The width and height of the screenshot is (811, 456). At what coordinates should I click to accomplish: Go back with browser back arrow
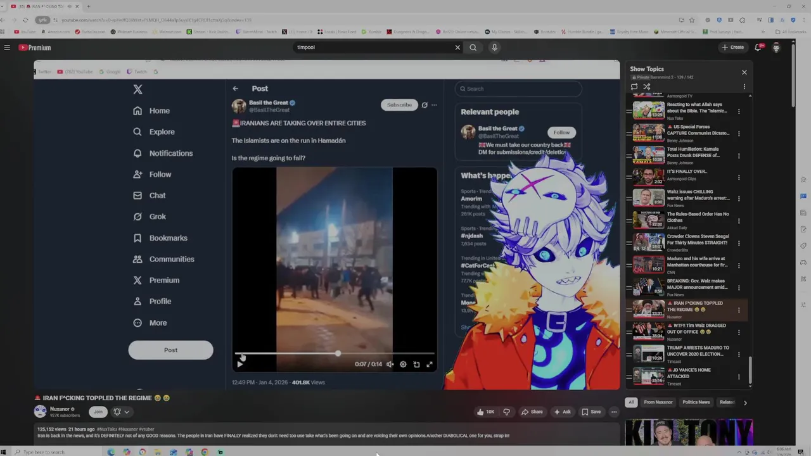point(3,20)
